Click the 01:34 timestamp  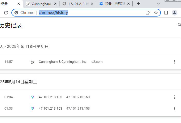9,97
